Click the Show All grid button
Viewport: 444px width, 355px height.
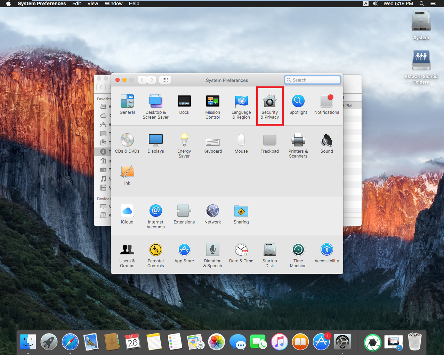pyautogui.click(x=165, y=80)
